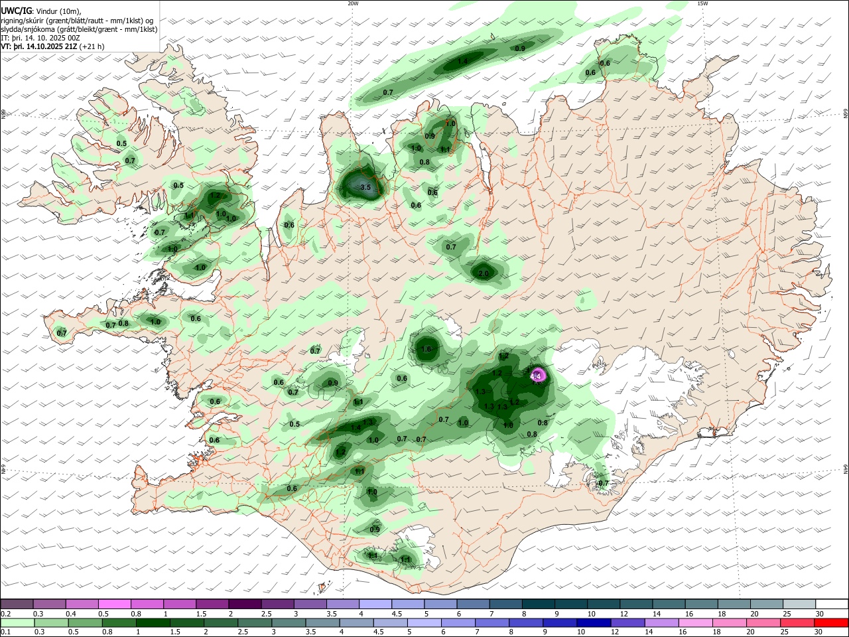Click the 1.6 precipitation value on the map
The height and width of the screenshot is (637, 849).
click(426, 350)
